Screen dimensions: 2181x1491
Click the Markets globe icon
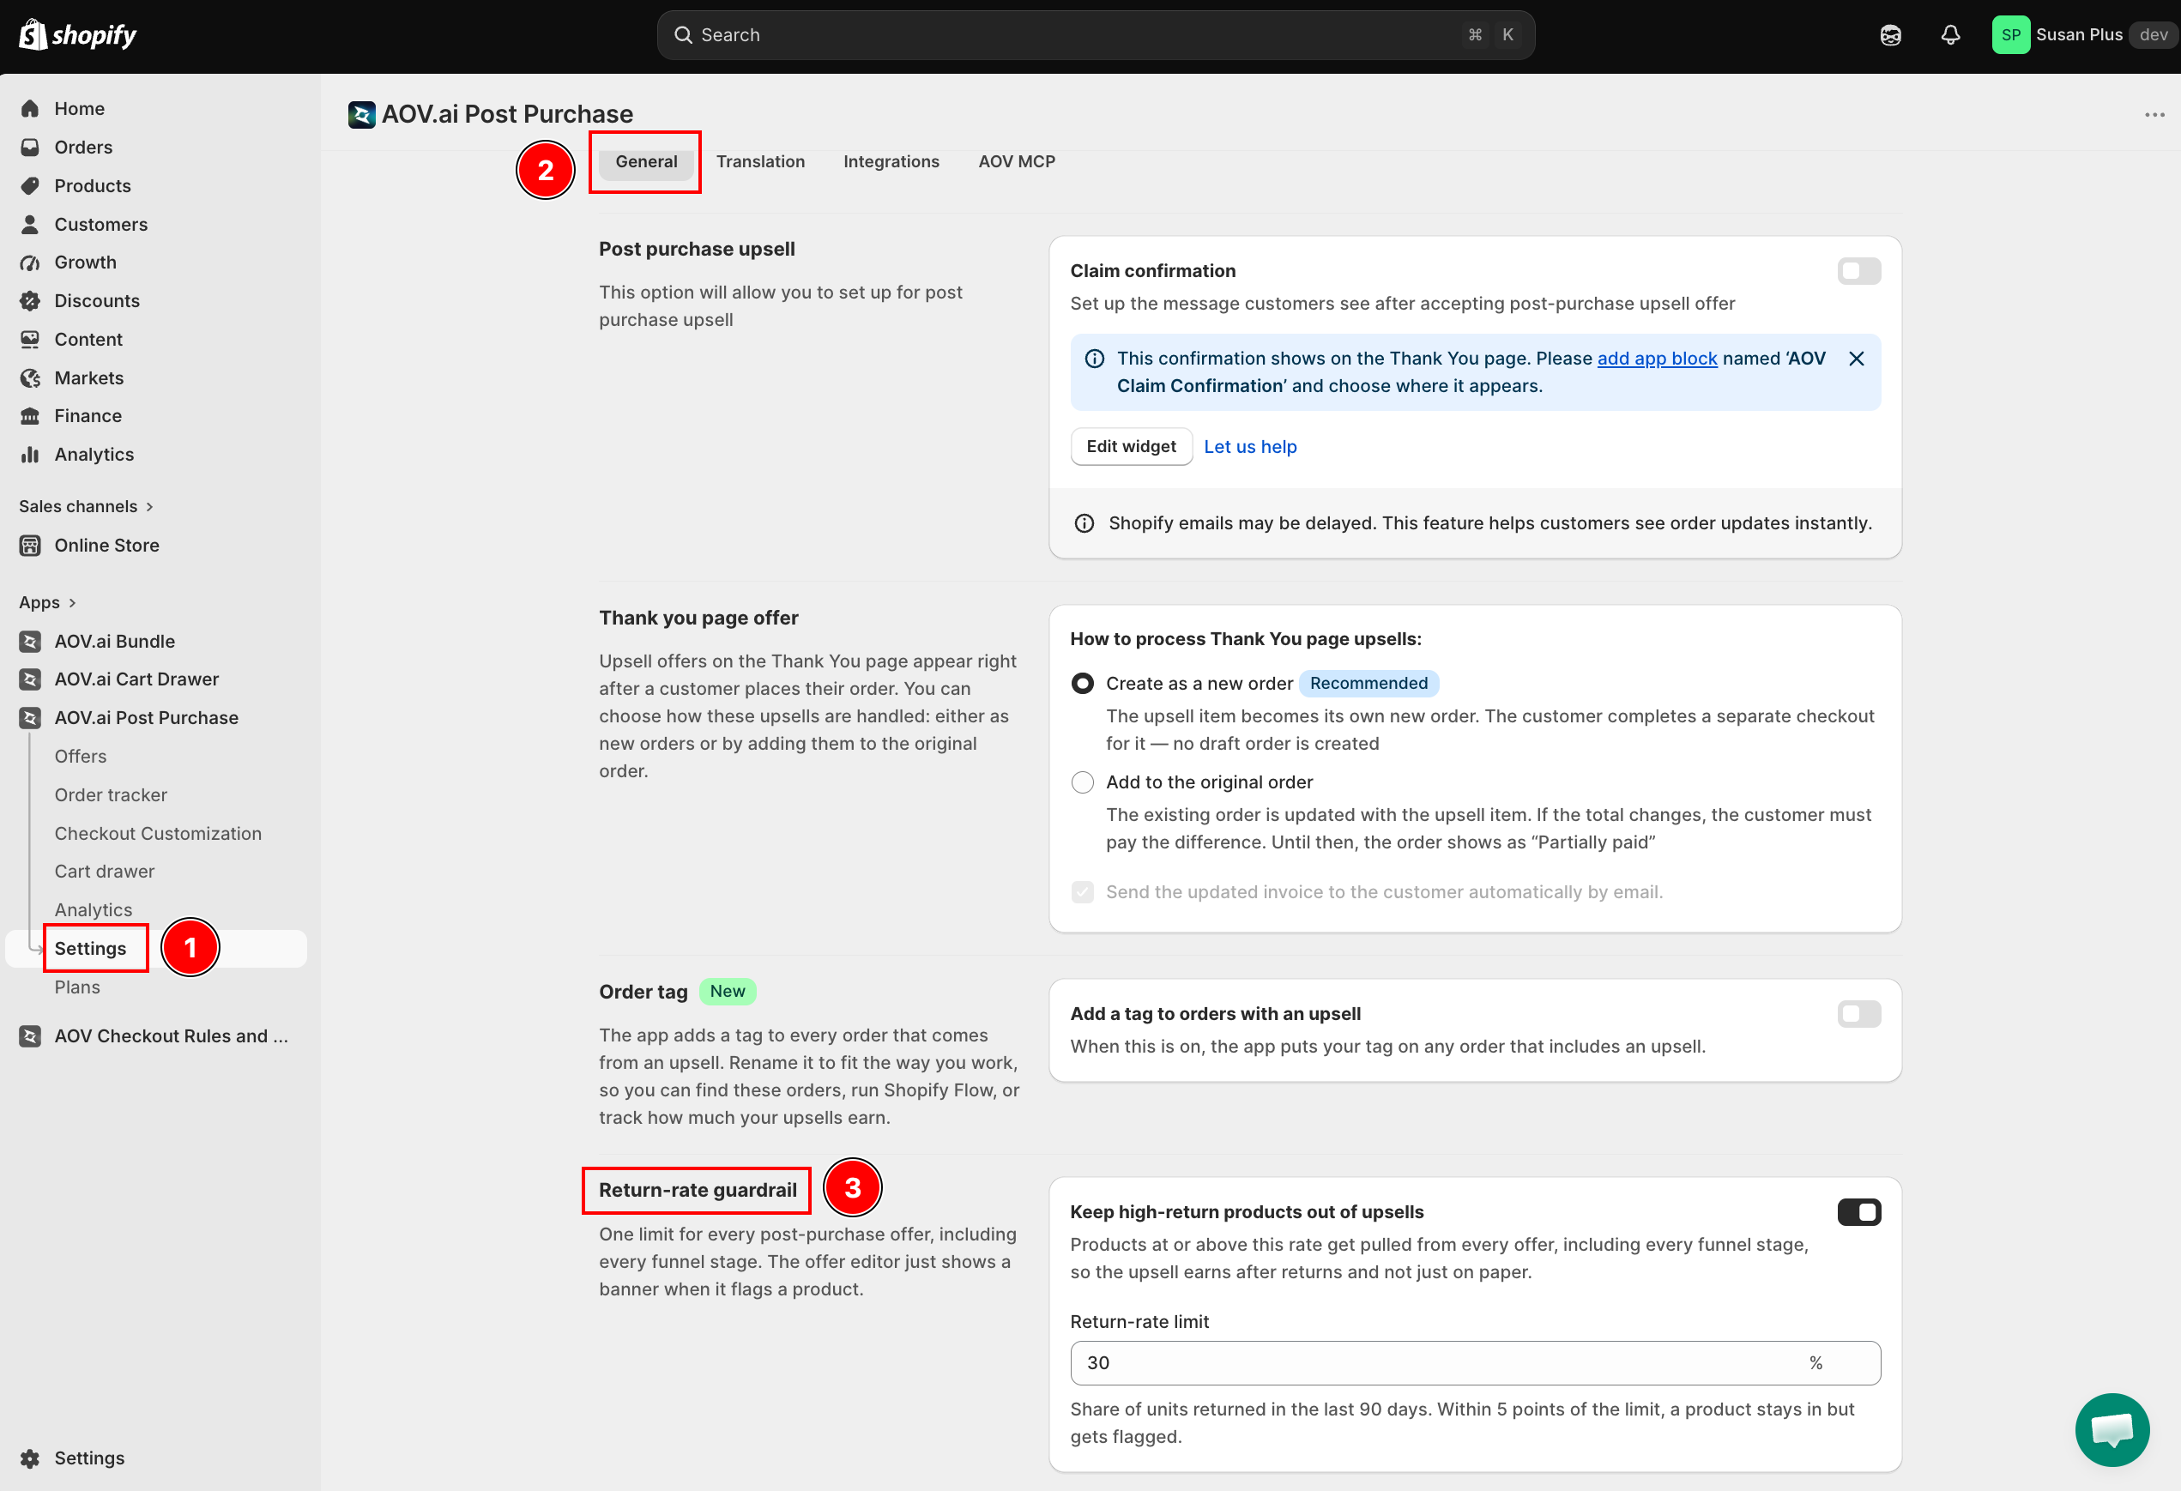pos(30,378)
